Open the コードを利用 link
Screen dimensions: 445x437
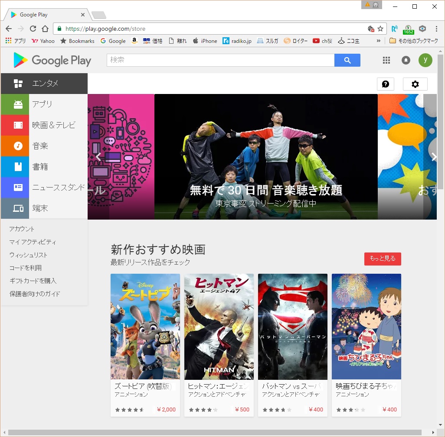26,268
